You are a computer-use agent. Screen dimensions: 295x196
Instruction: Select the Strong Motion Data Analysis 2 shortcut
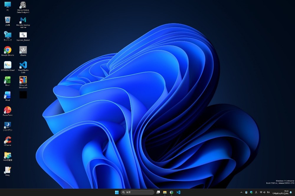pos(23,8)
